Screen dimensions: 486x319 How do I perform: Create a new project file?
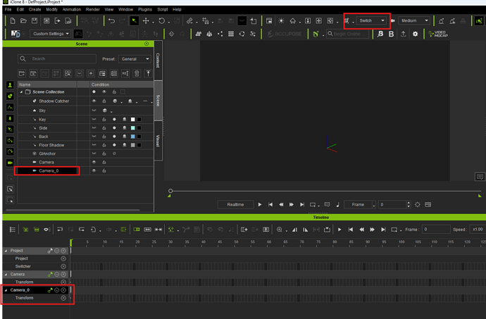(13, 20)
